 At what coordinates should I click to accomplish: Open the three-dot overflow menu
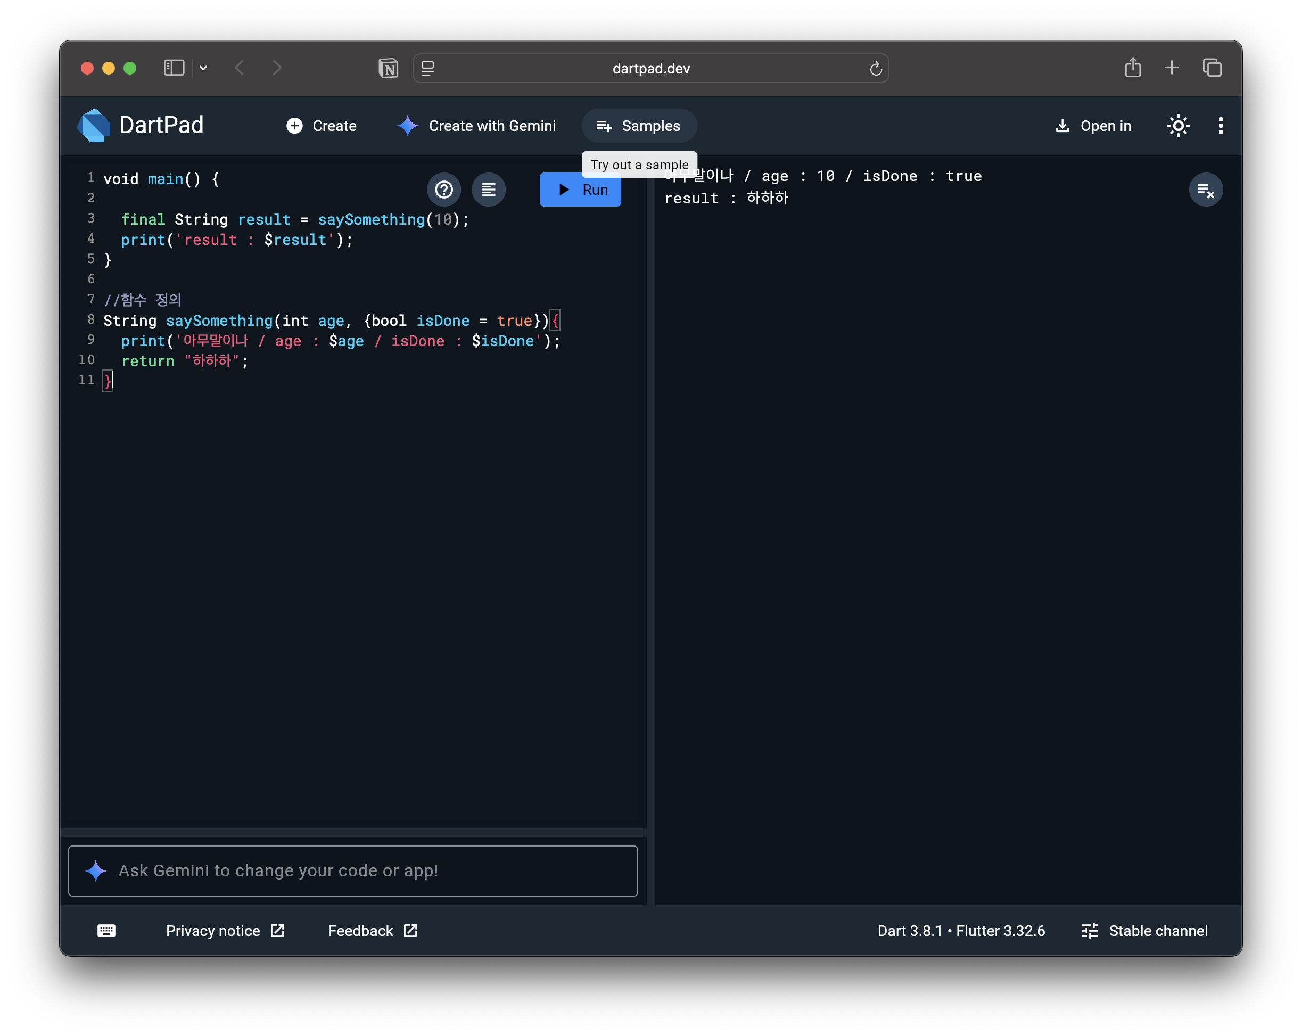(x=1221, y=126)
